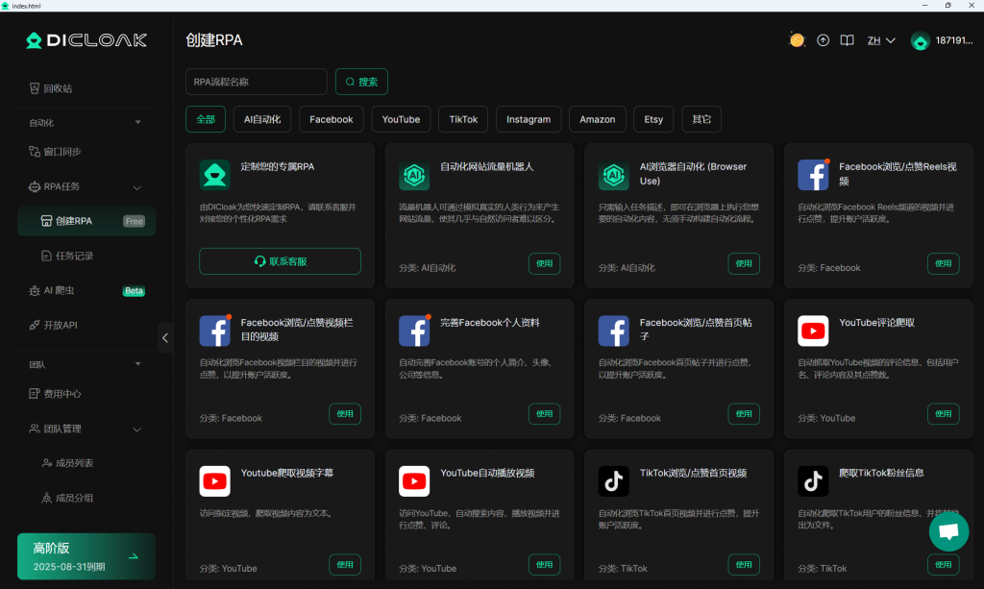Use the 完善Facebook个人资料 template
Viewport: 984px width, 589px height.
click(x=544, y=414)
